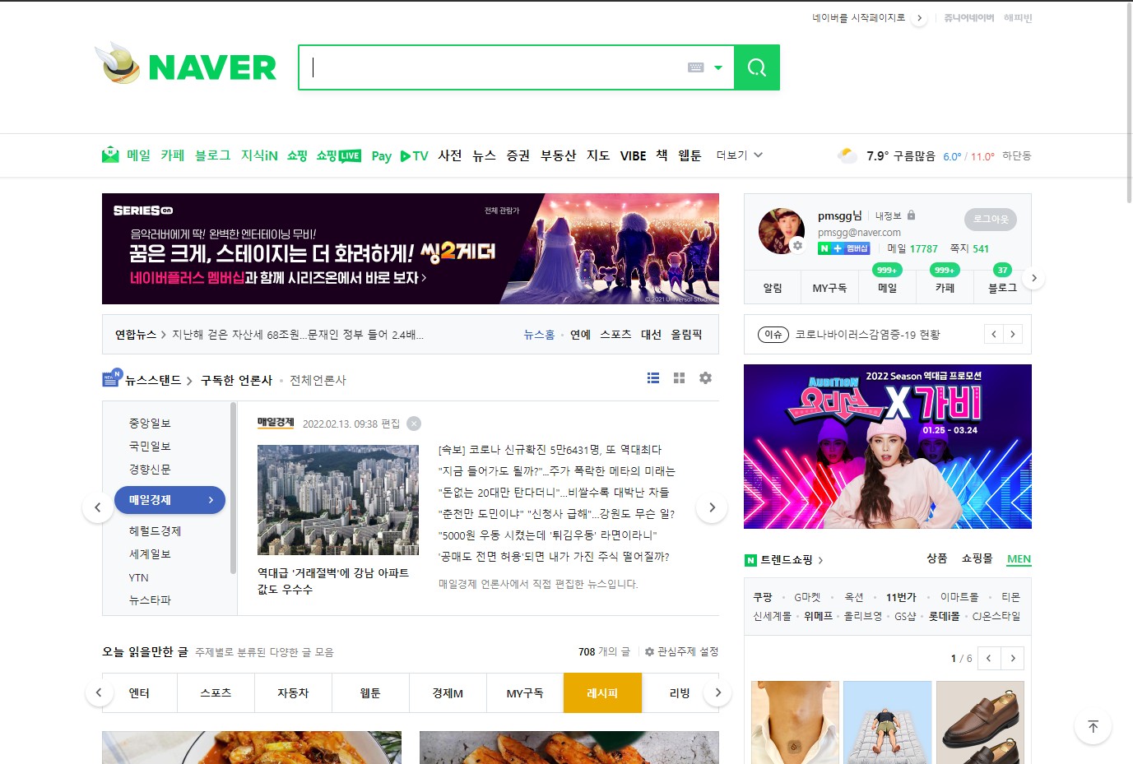This screenshot has height=764, width=1133.
Task: Select 전체언론사 filter
Action: [x=318, y=380]
